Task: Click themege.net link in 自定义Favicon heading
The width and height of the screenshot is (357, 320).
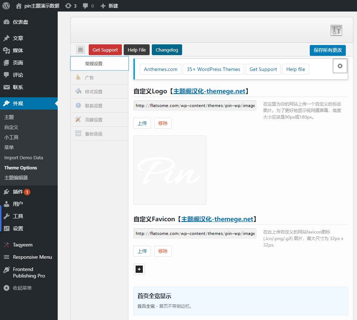Action: (x=217, y=219)
